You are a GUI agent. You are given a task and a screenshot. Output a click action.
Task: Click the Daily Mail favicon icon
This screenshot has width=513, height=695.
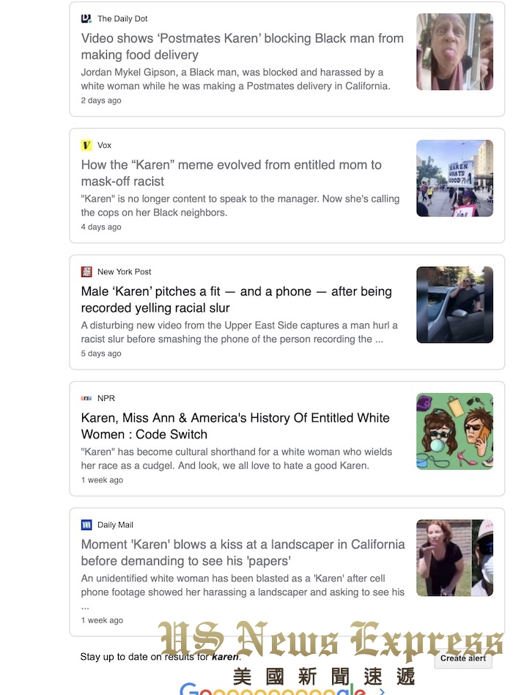click(x=86, y=525)
